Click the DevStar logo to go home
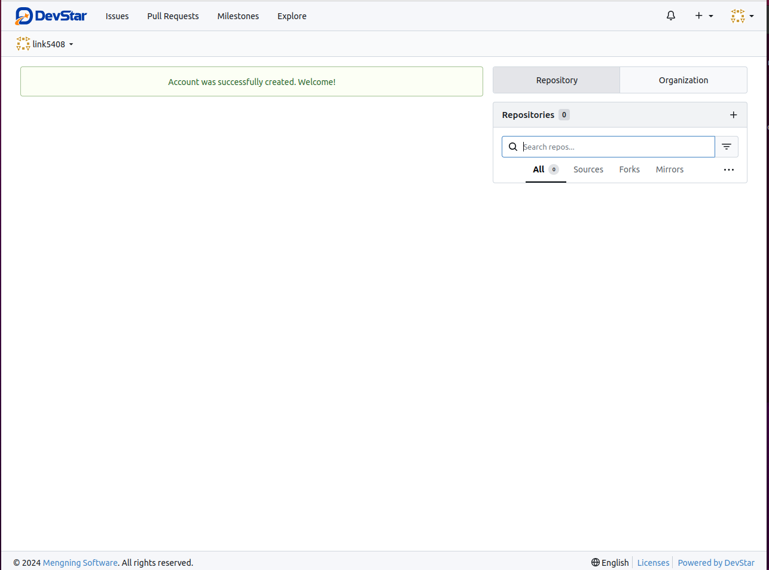 pos(51,16)
